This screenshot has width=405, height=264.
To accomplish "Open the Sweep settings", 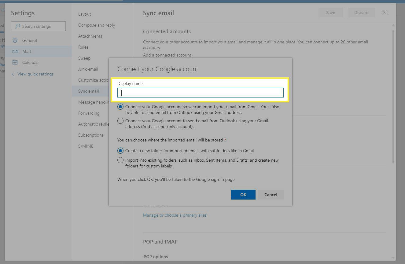I will point(84,58).
